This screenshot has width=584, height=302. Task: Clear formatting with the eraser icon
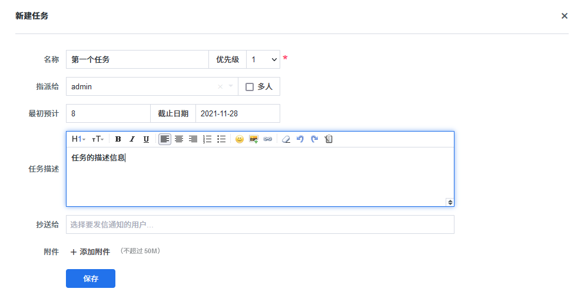point(286,139)
